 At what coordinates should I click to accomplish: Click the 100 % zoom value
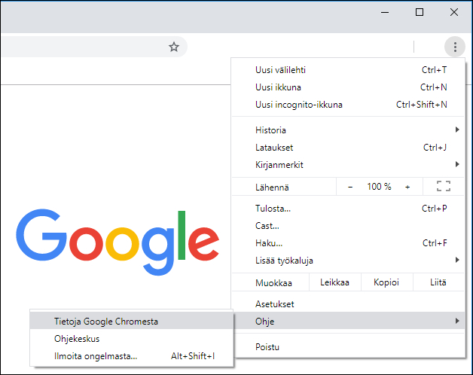point(379,187)
